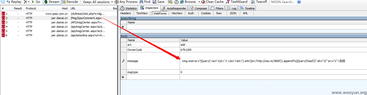
Task: Open the Keep: All sessions dropdown
Action: 98,2
